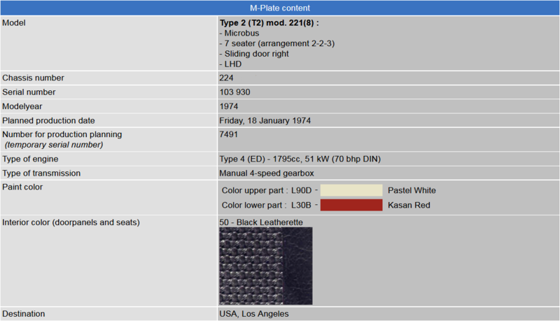Image resolution: width=560 pixels, height=321 pixels.
Task: Click the Pastel White color swatch
Action: (x=351, y=190)
